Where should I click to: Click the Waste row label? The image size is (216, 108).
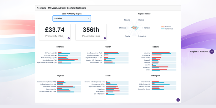(x=148, y=70)
